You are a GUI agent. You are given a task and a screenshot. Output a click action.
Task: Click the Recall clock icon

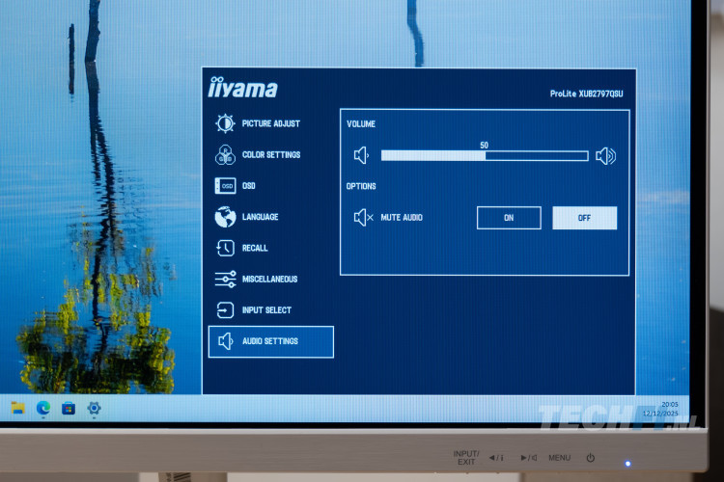(x=225, y=248)
